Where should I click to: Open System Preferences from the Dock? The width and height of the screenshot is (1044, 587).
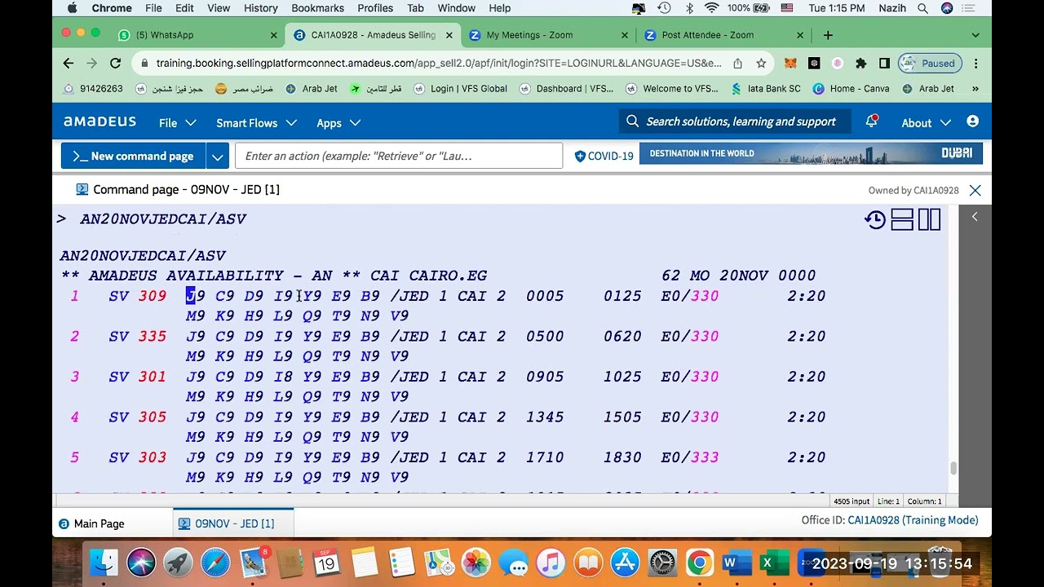click(661, 563)
